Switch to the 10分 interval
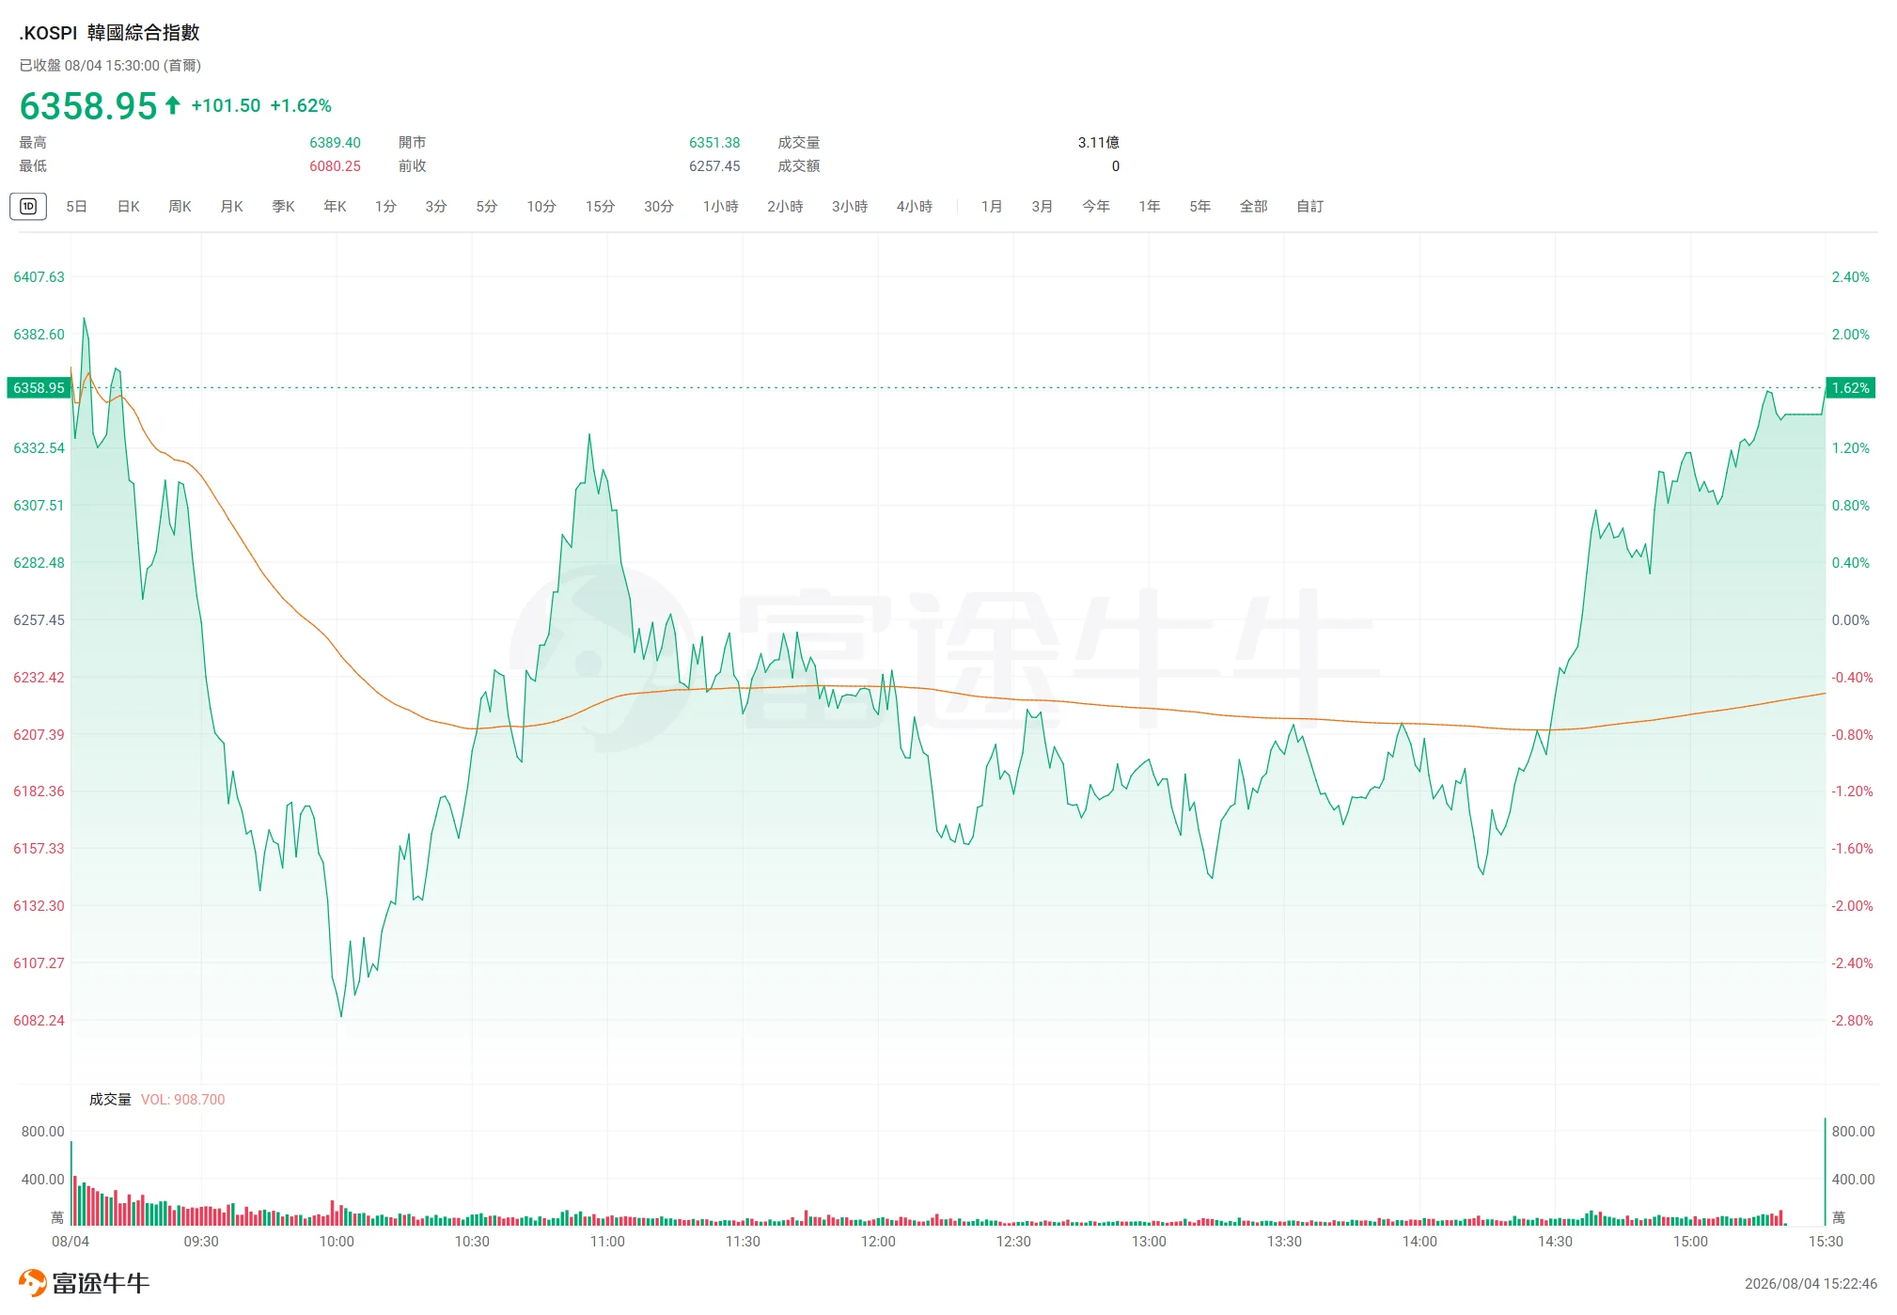This screenshot has height=1315, width=1897. [x=541, y=207]
